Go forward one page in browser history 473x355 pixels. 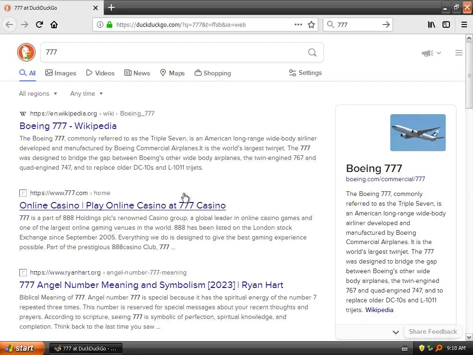coord(24,24)
